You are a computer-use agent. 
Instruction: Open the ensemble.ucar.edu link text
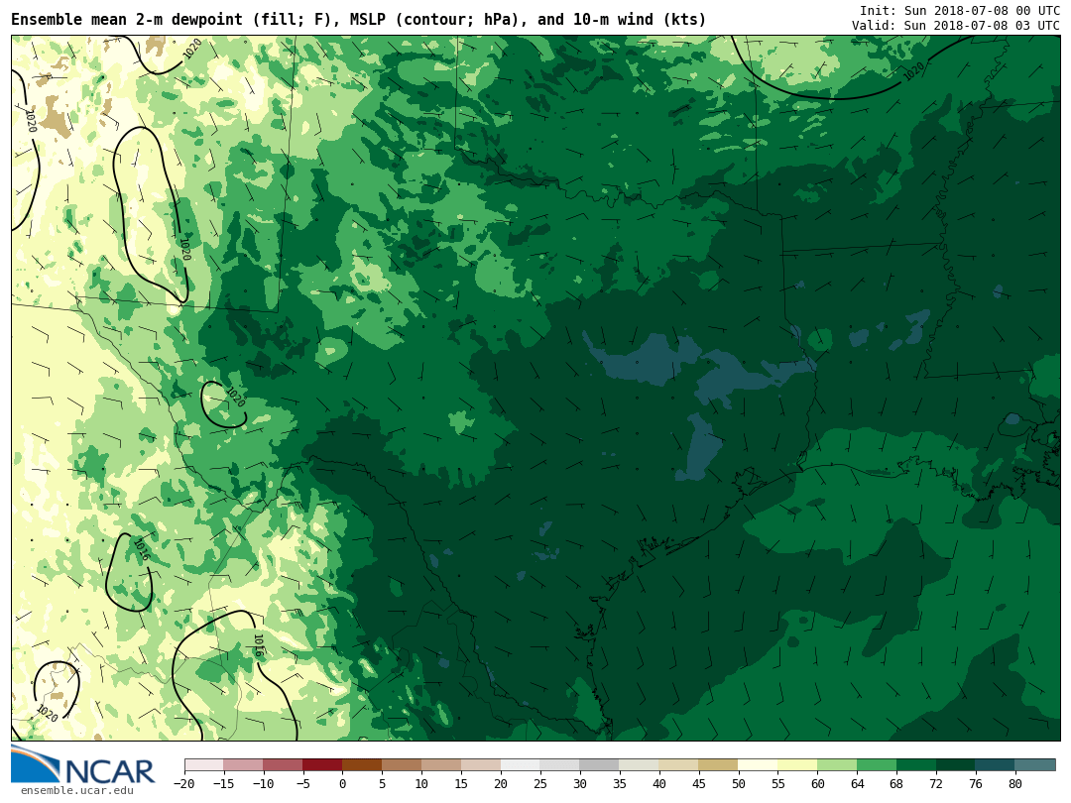(77, 791)
